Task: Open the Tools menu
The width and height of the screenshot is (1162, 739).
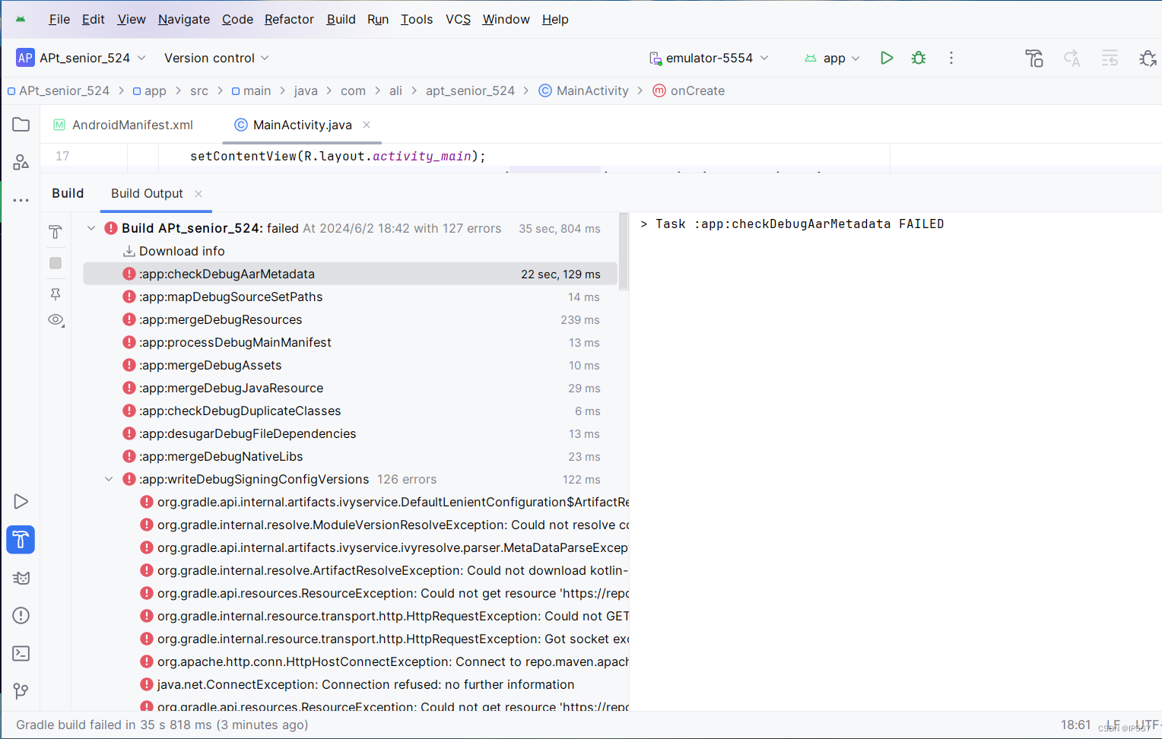Action: [x=417, y=19]
